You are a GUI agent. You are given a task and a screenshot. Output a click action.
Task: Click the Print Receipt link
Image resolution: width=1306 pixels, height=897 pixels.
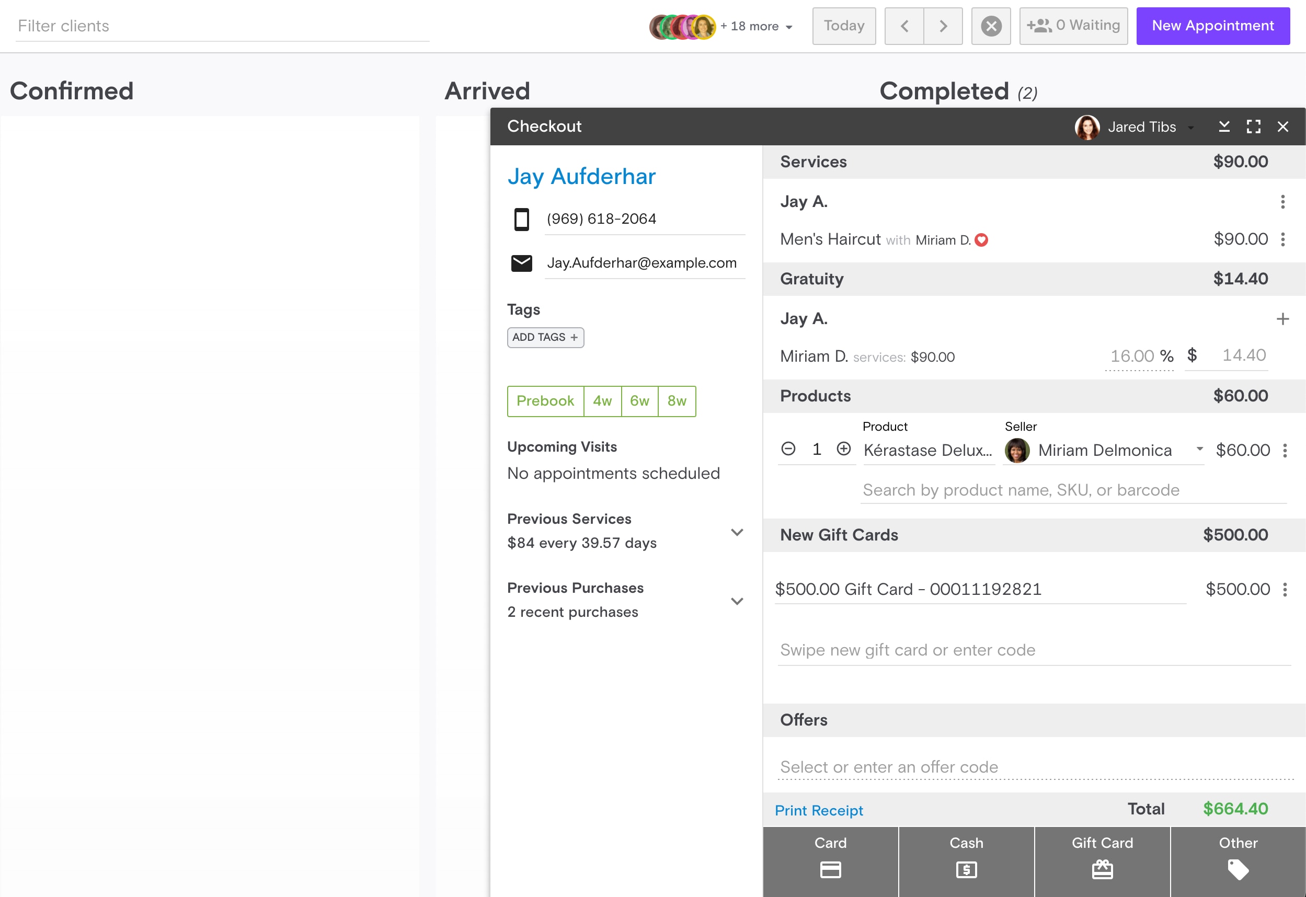pos(818,810)
